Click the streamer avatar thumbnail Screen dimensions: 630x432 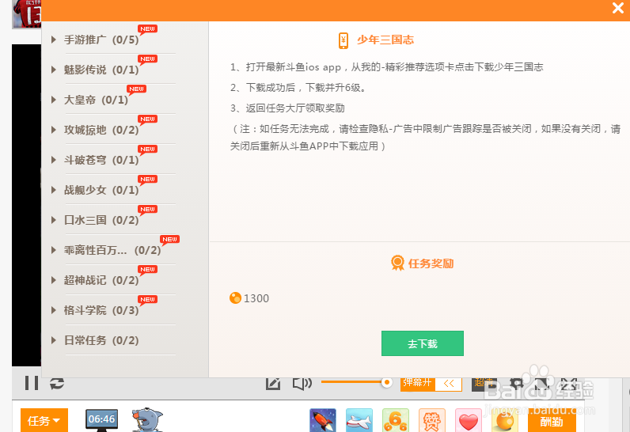pyautogui.click(x=27, y=13)
